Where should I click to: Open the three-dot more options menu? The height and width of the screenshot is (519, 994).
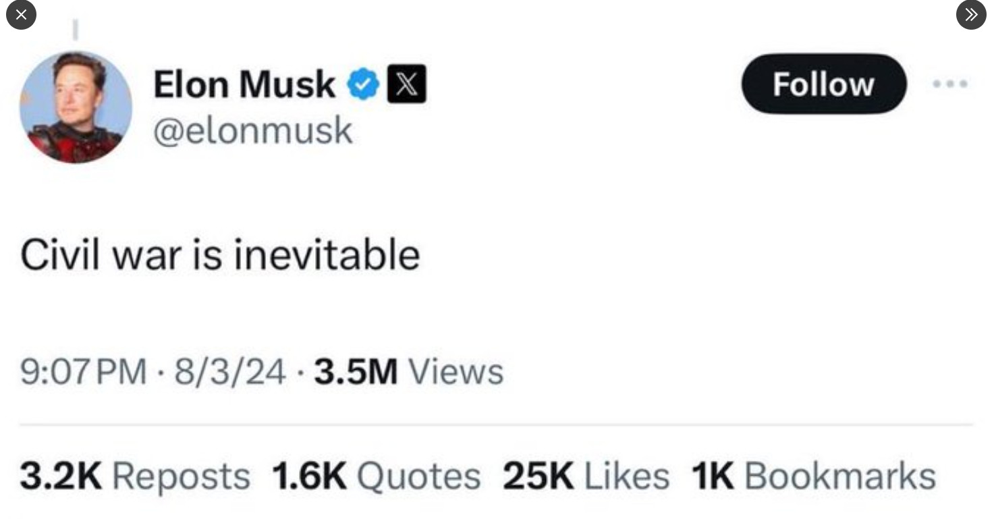949,84
